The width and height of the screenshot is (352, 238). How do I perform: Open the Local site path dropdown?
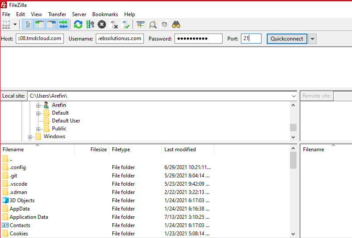pyautogui.click(x=293, y=96)
